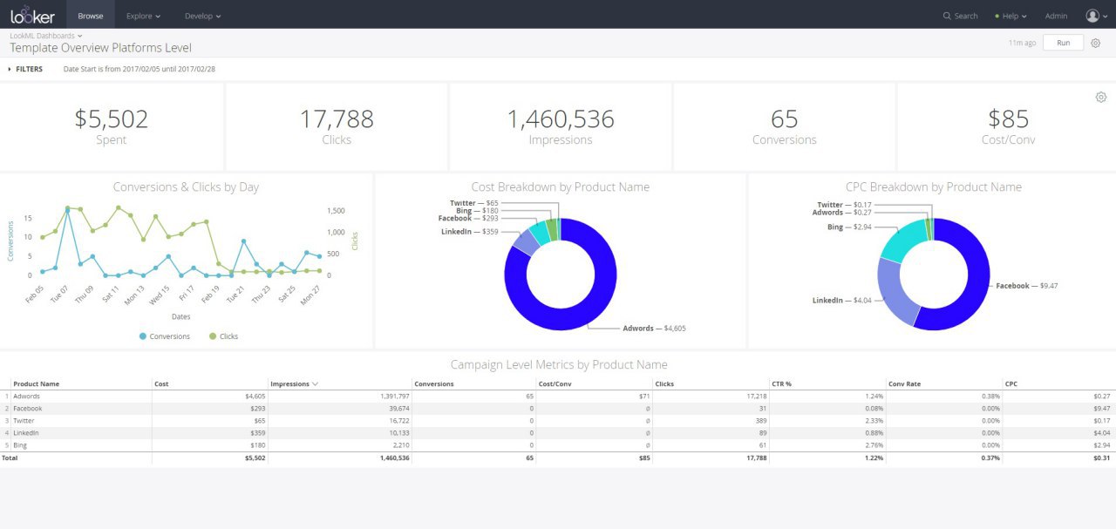Select the Adwords row product name
The height and width of the screenshot is (529, 1116).
pos(27,396)
